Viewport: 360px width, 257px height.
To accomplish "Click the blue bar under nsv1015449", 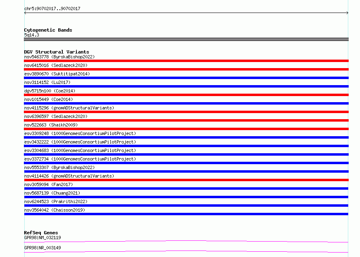I will (186, 103).
